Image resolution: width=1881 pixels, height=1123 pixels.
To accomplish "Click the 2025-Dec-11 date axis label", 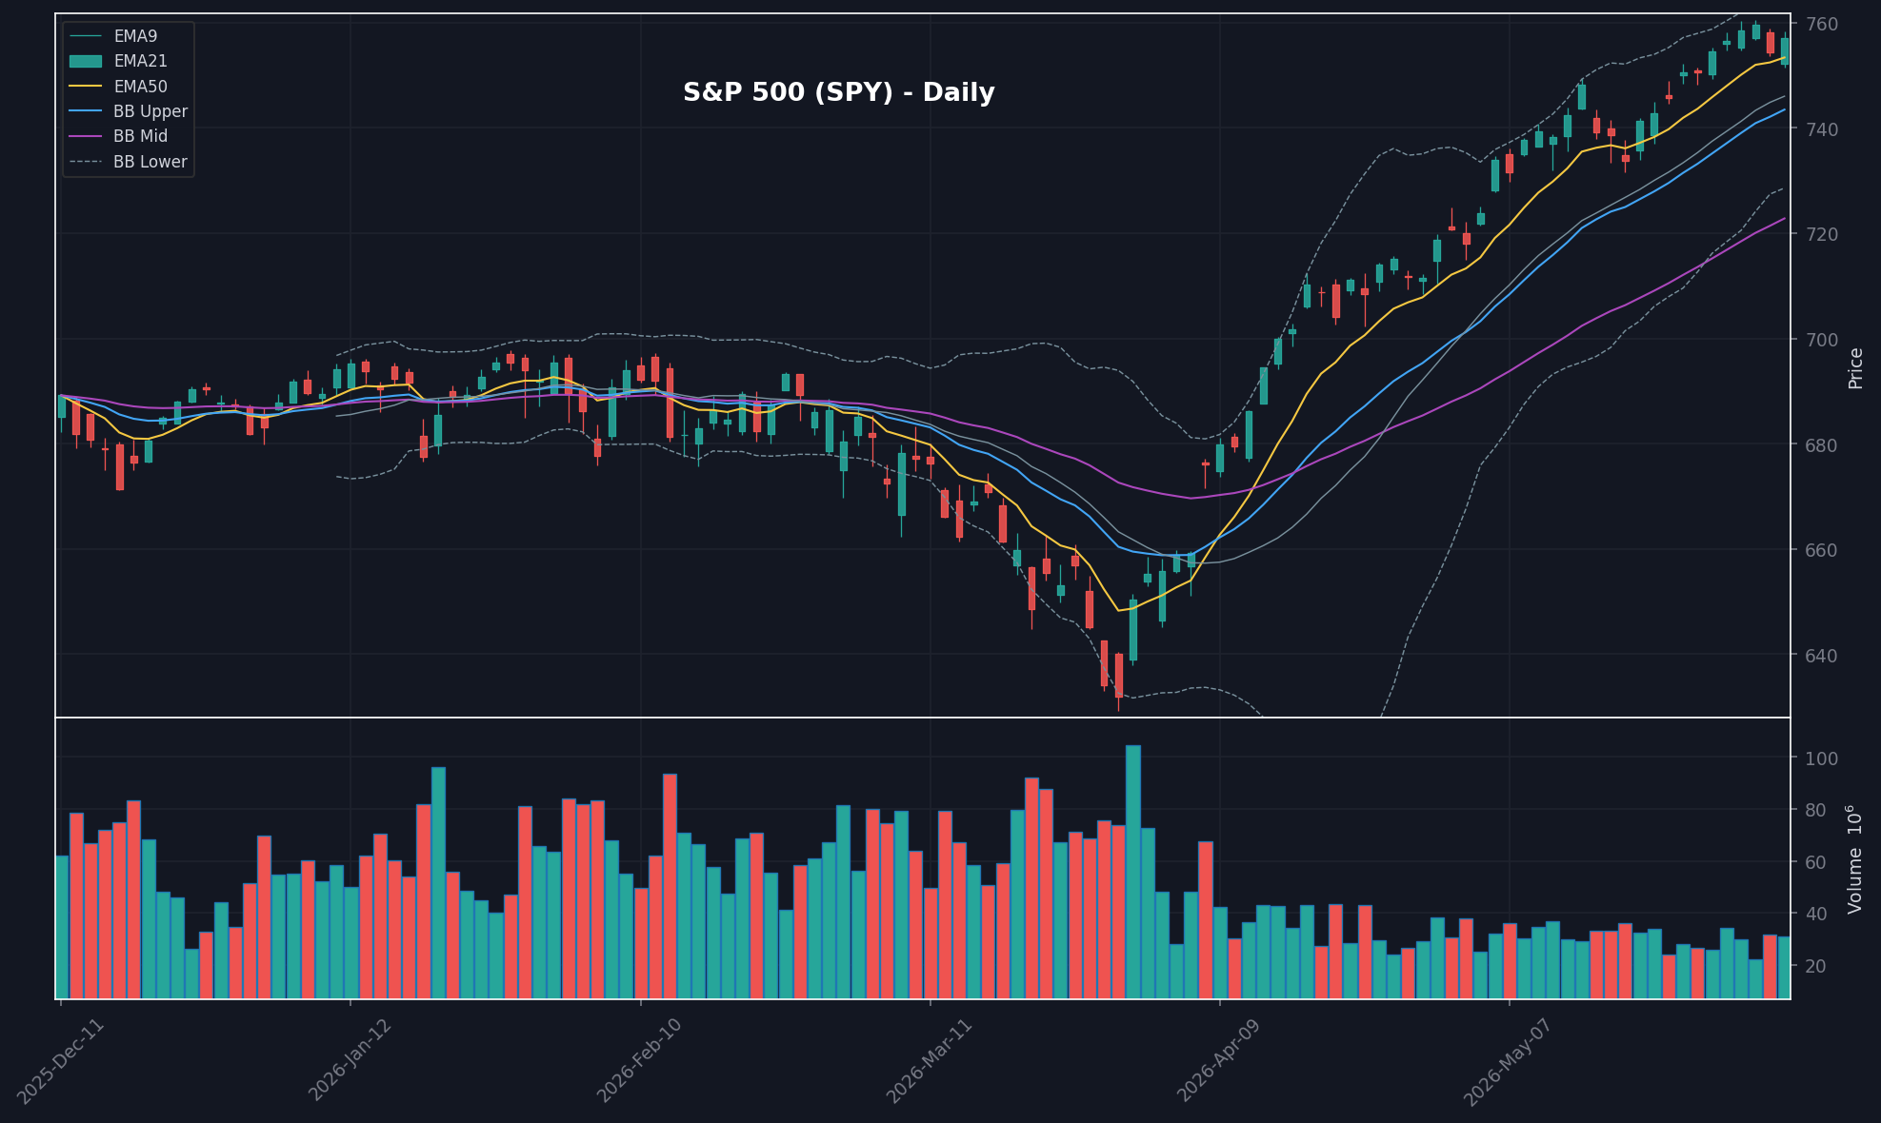I will (61, 1060).
